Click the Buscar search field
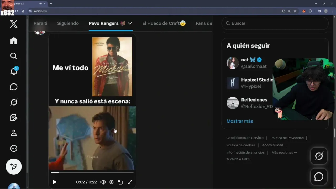The width and height of the screenshot is (336, 189). [275, 23]
